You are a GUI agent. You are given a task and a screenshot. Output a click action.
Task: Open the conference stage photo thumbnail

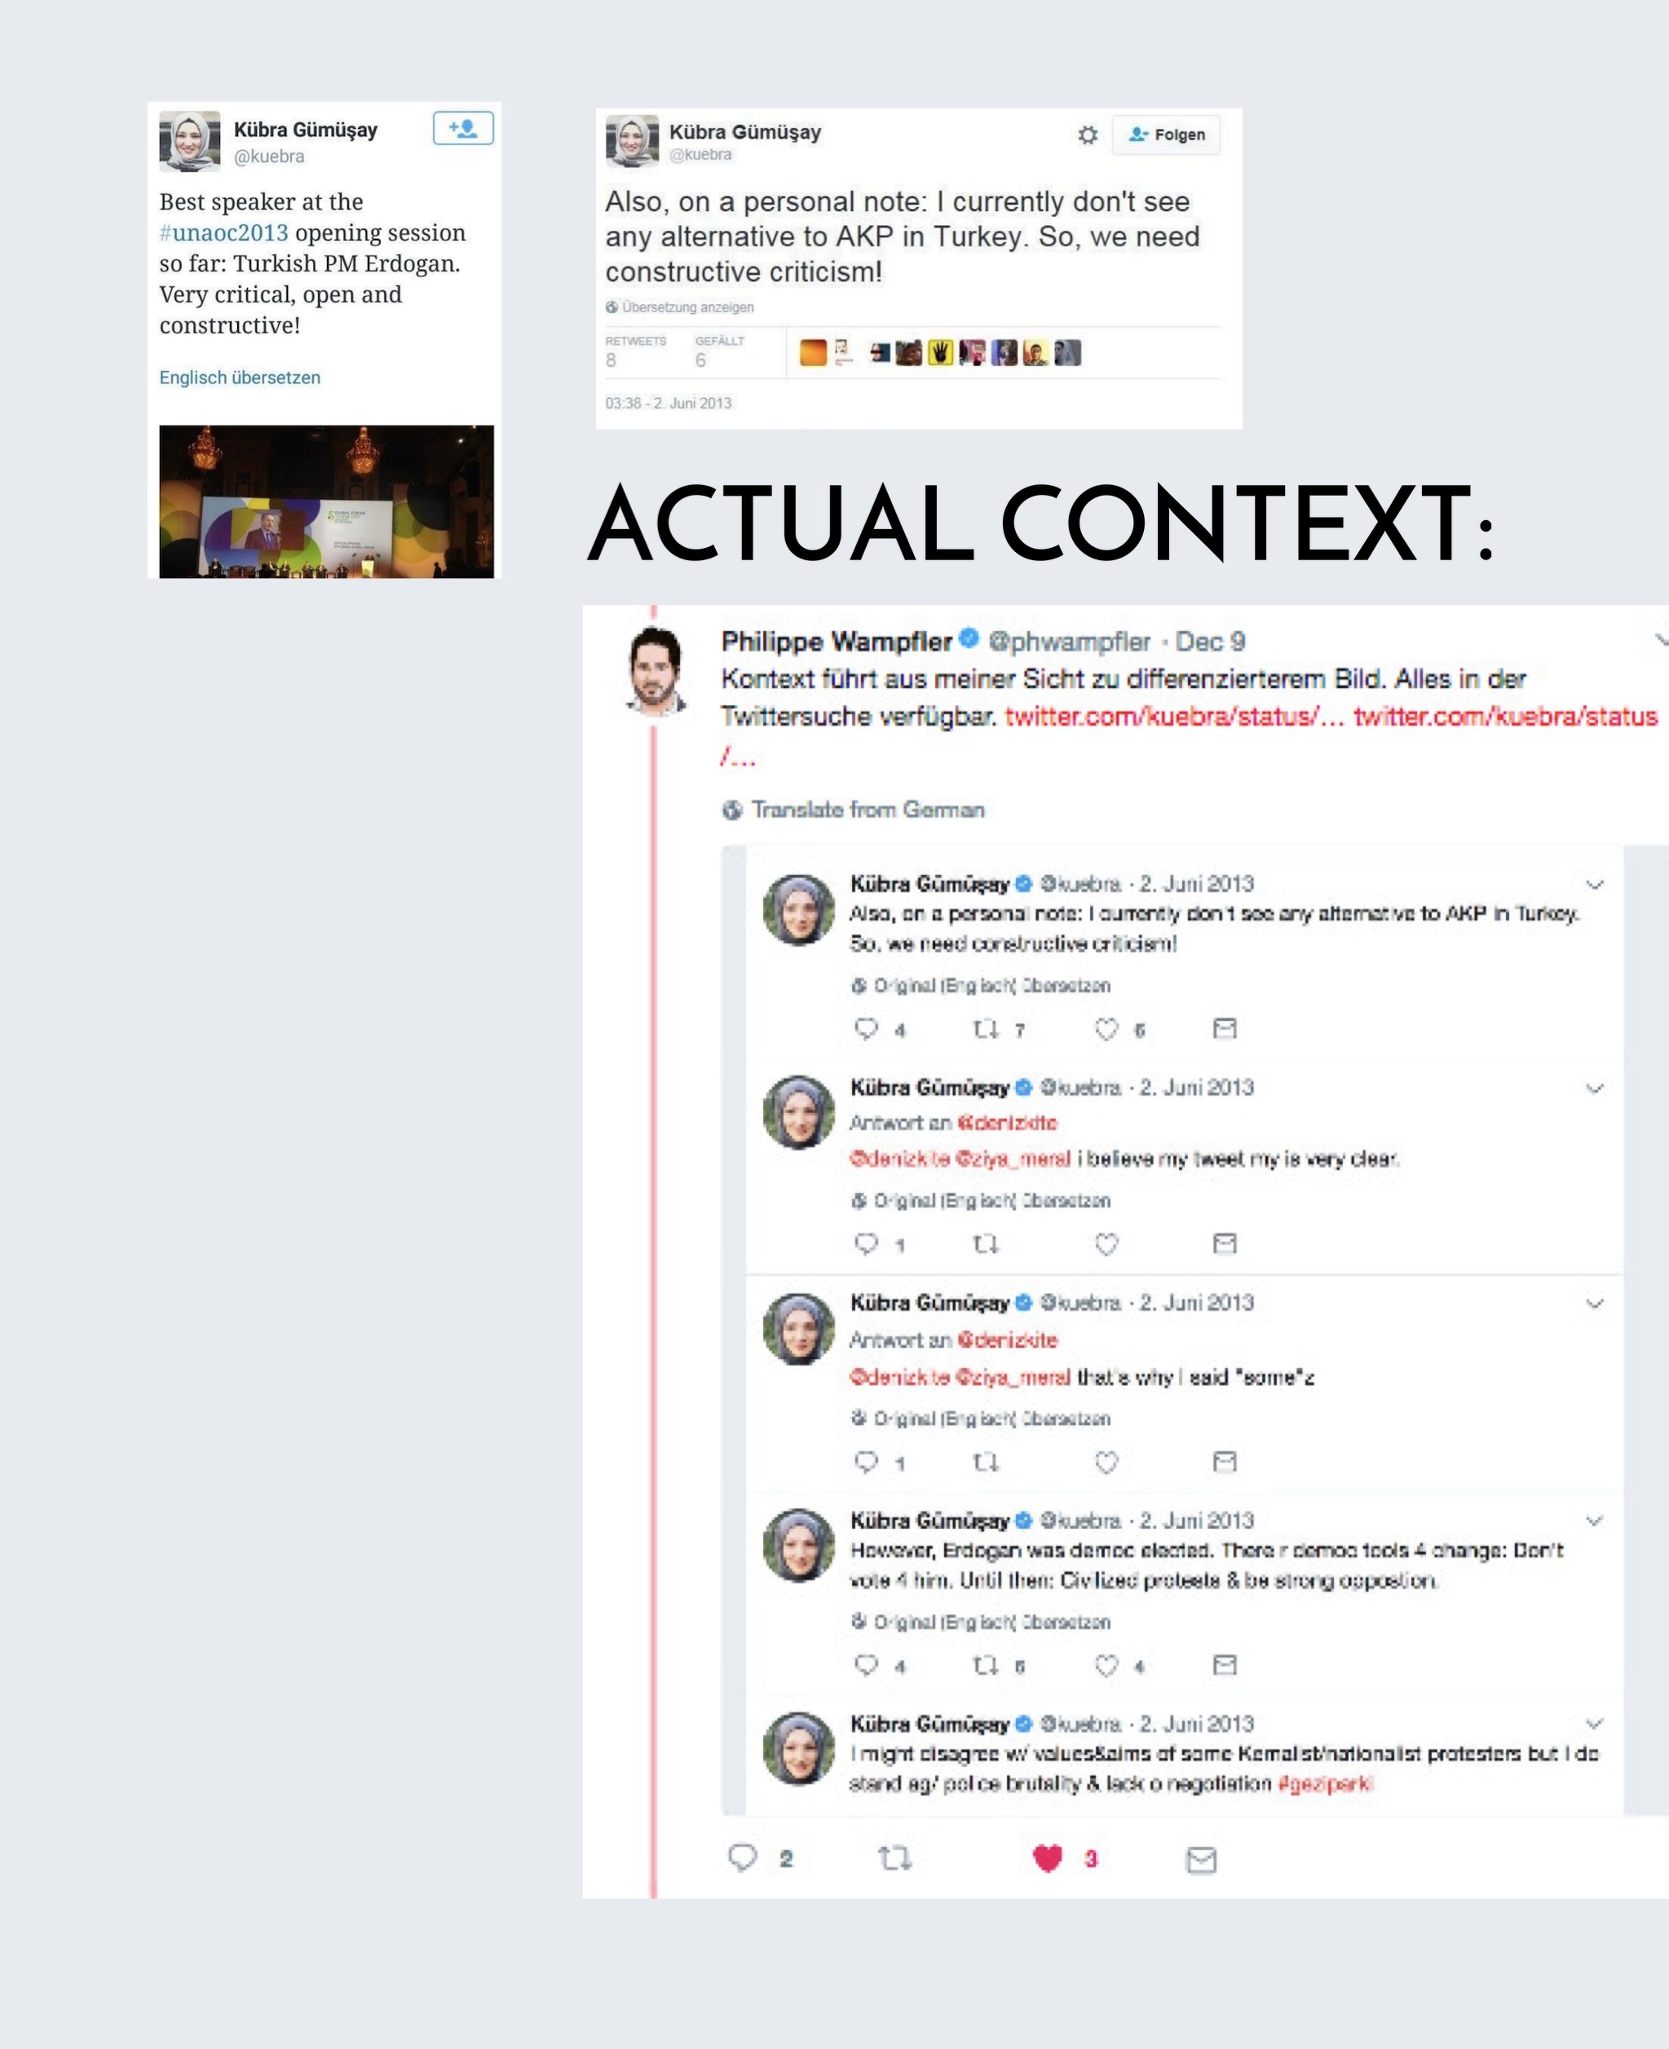(326, 501)
